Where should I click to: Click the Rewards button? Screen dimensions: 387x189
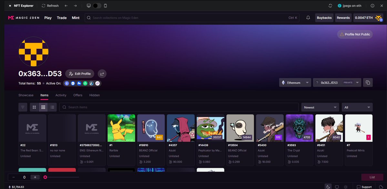point(343,18)
